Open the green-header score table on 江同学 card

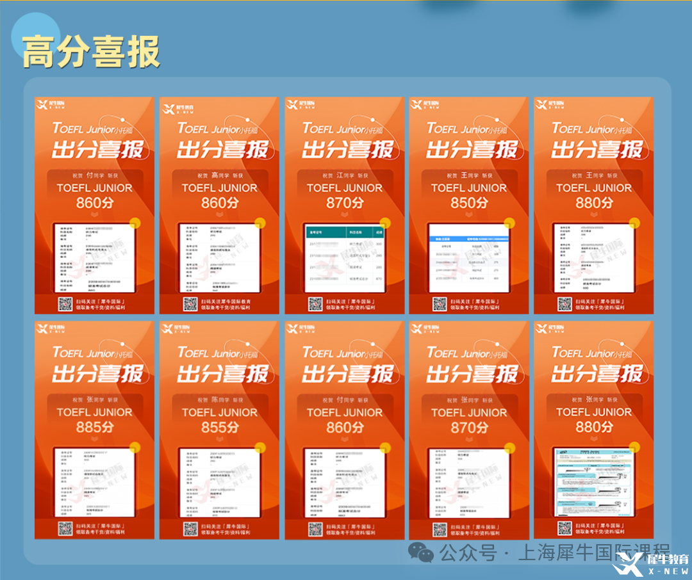[x=344, y=257]
